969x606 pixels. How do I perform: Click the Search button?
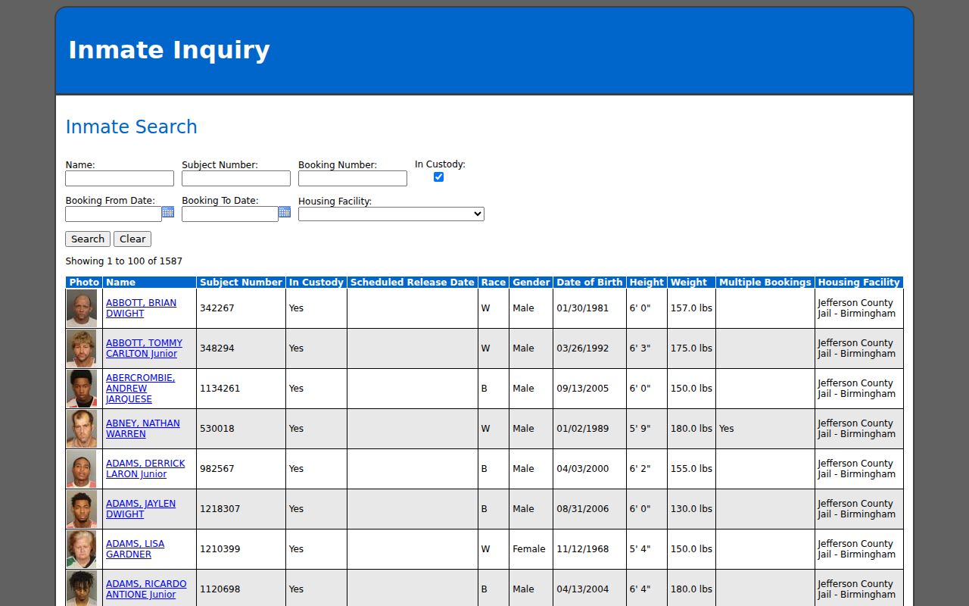pos(88,239)
